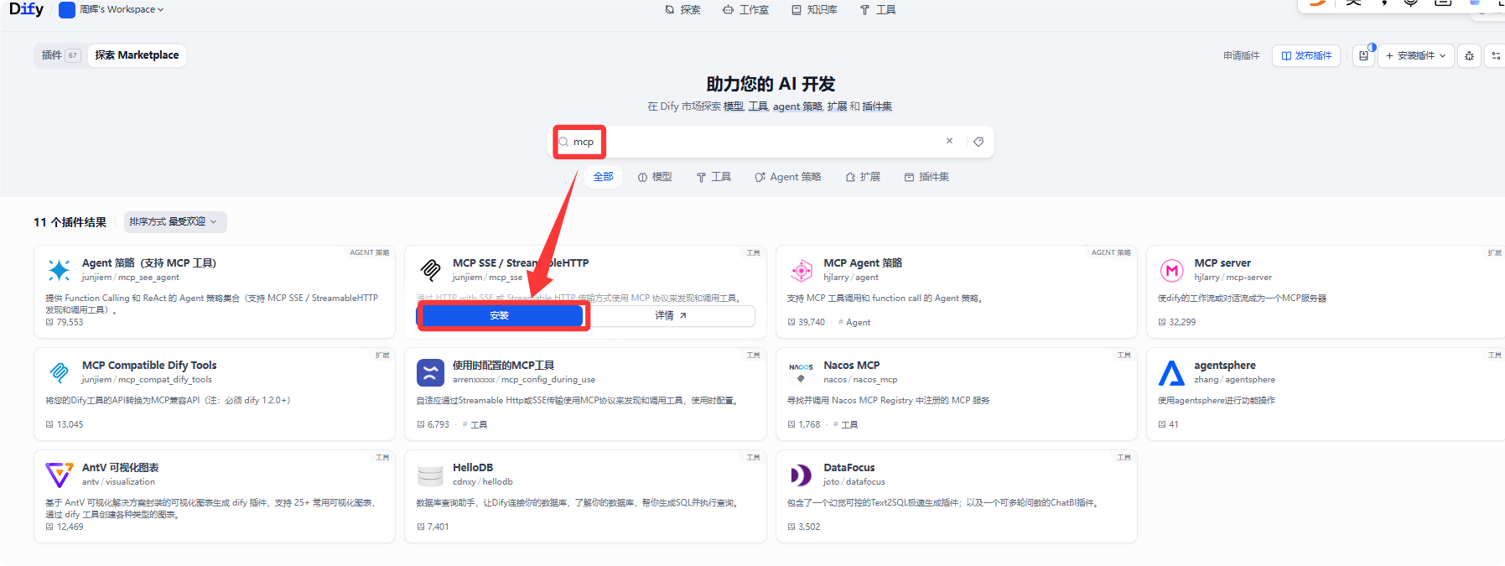This screenshot has width=1505, height=566.
Task: Click the 详情 button on MCP SSE card
Action: [x=671, y=315]
